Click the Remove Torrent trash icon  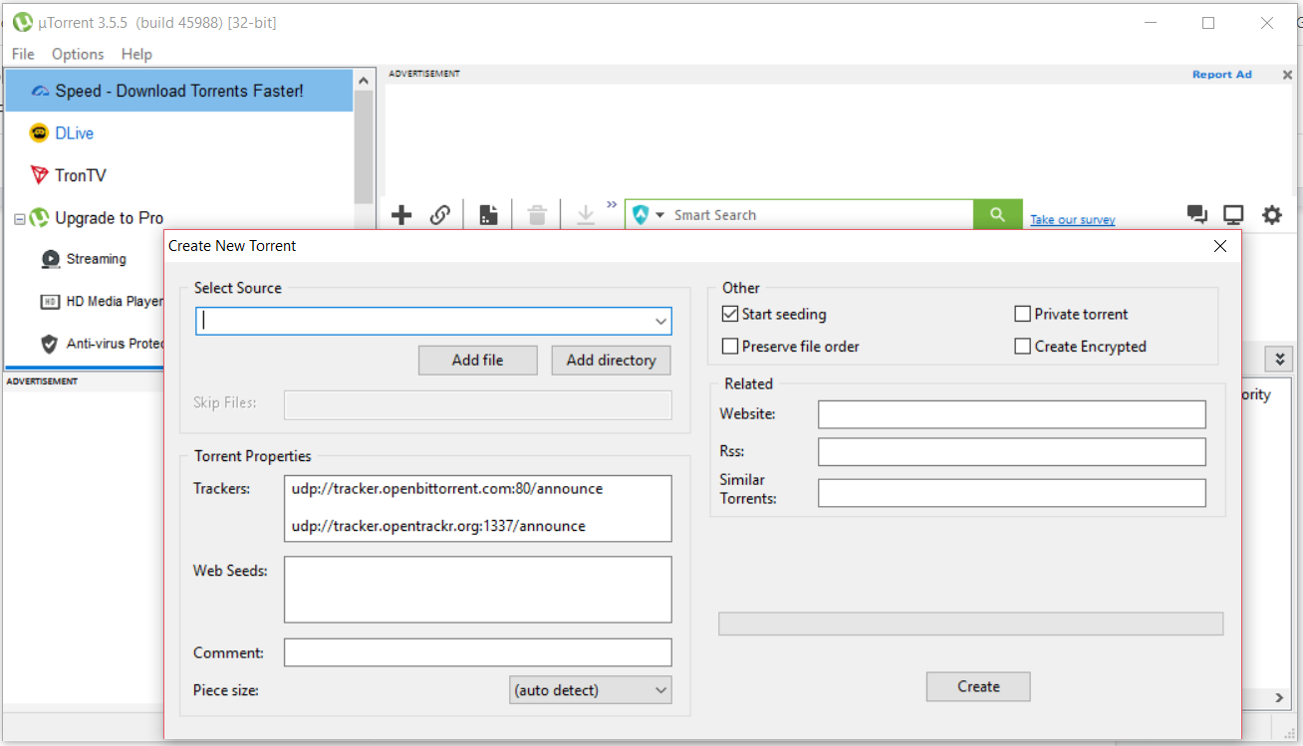[x=537, y=215]
